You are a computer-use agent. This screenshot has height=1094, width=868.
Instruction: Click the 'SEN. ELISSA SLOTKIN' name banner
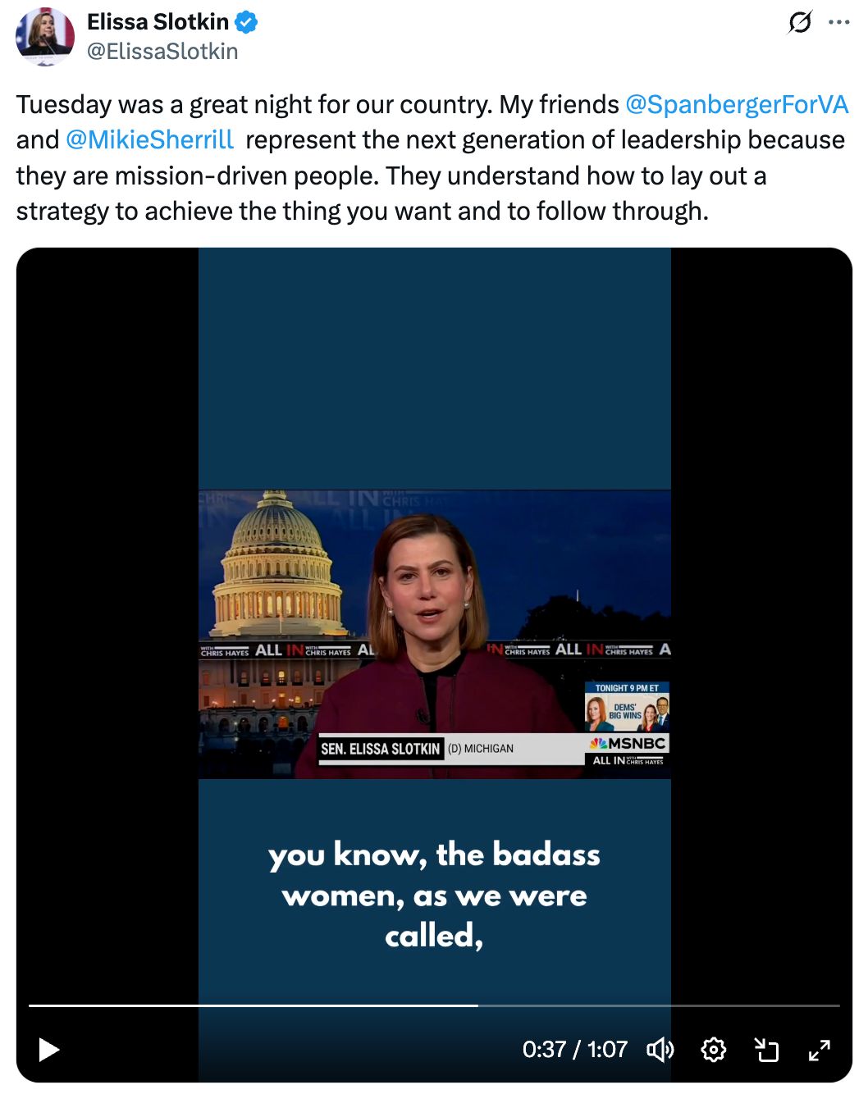click(x=381, y=749)
